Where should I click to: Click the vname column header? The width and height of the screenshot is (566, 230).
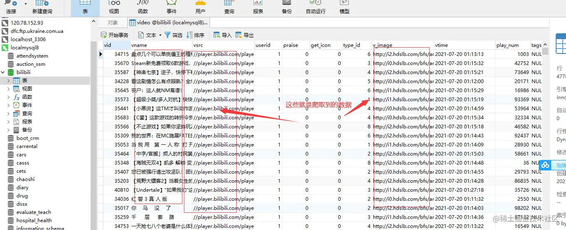[161, 45]
